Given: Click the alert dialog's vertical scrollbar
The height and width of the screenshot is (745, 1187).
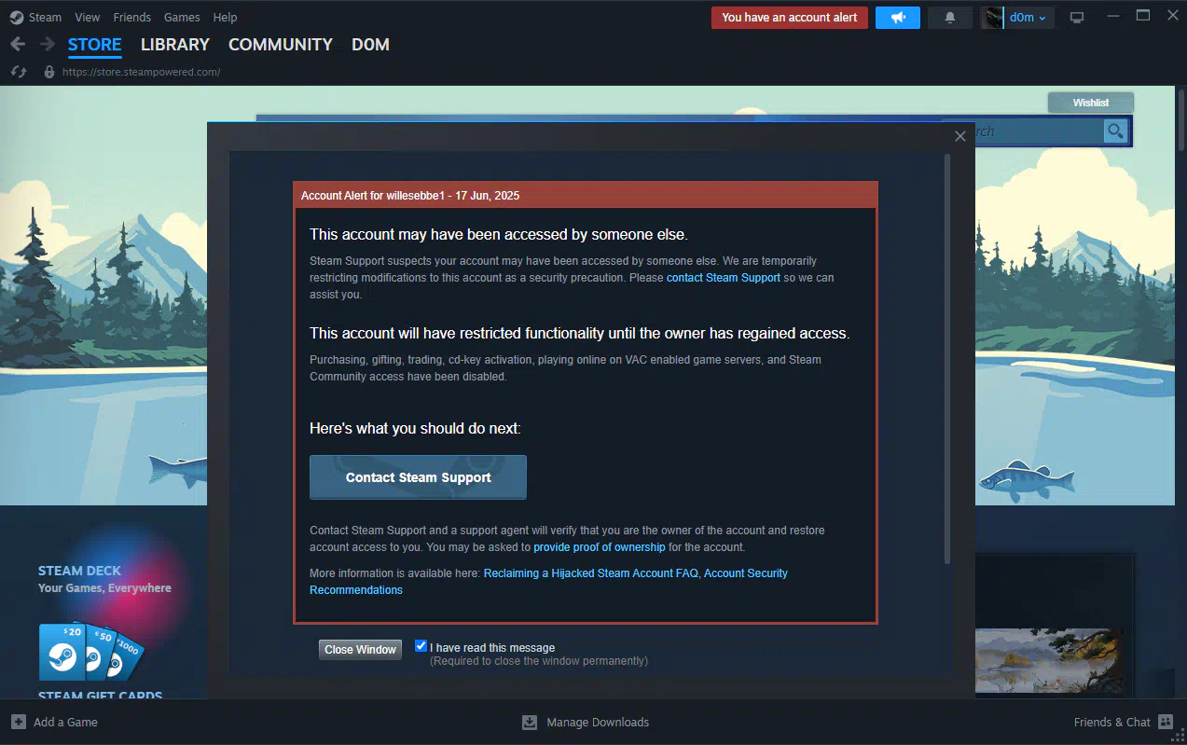Looking at the screenshot, I should (947, 359).
